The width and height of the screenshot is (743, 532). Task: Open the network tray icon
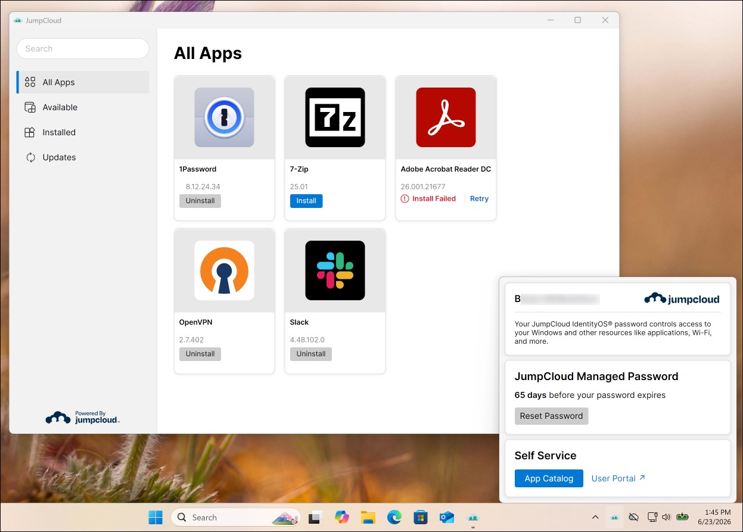point(652,517)
